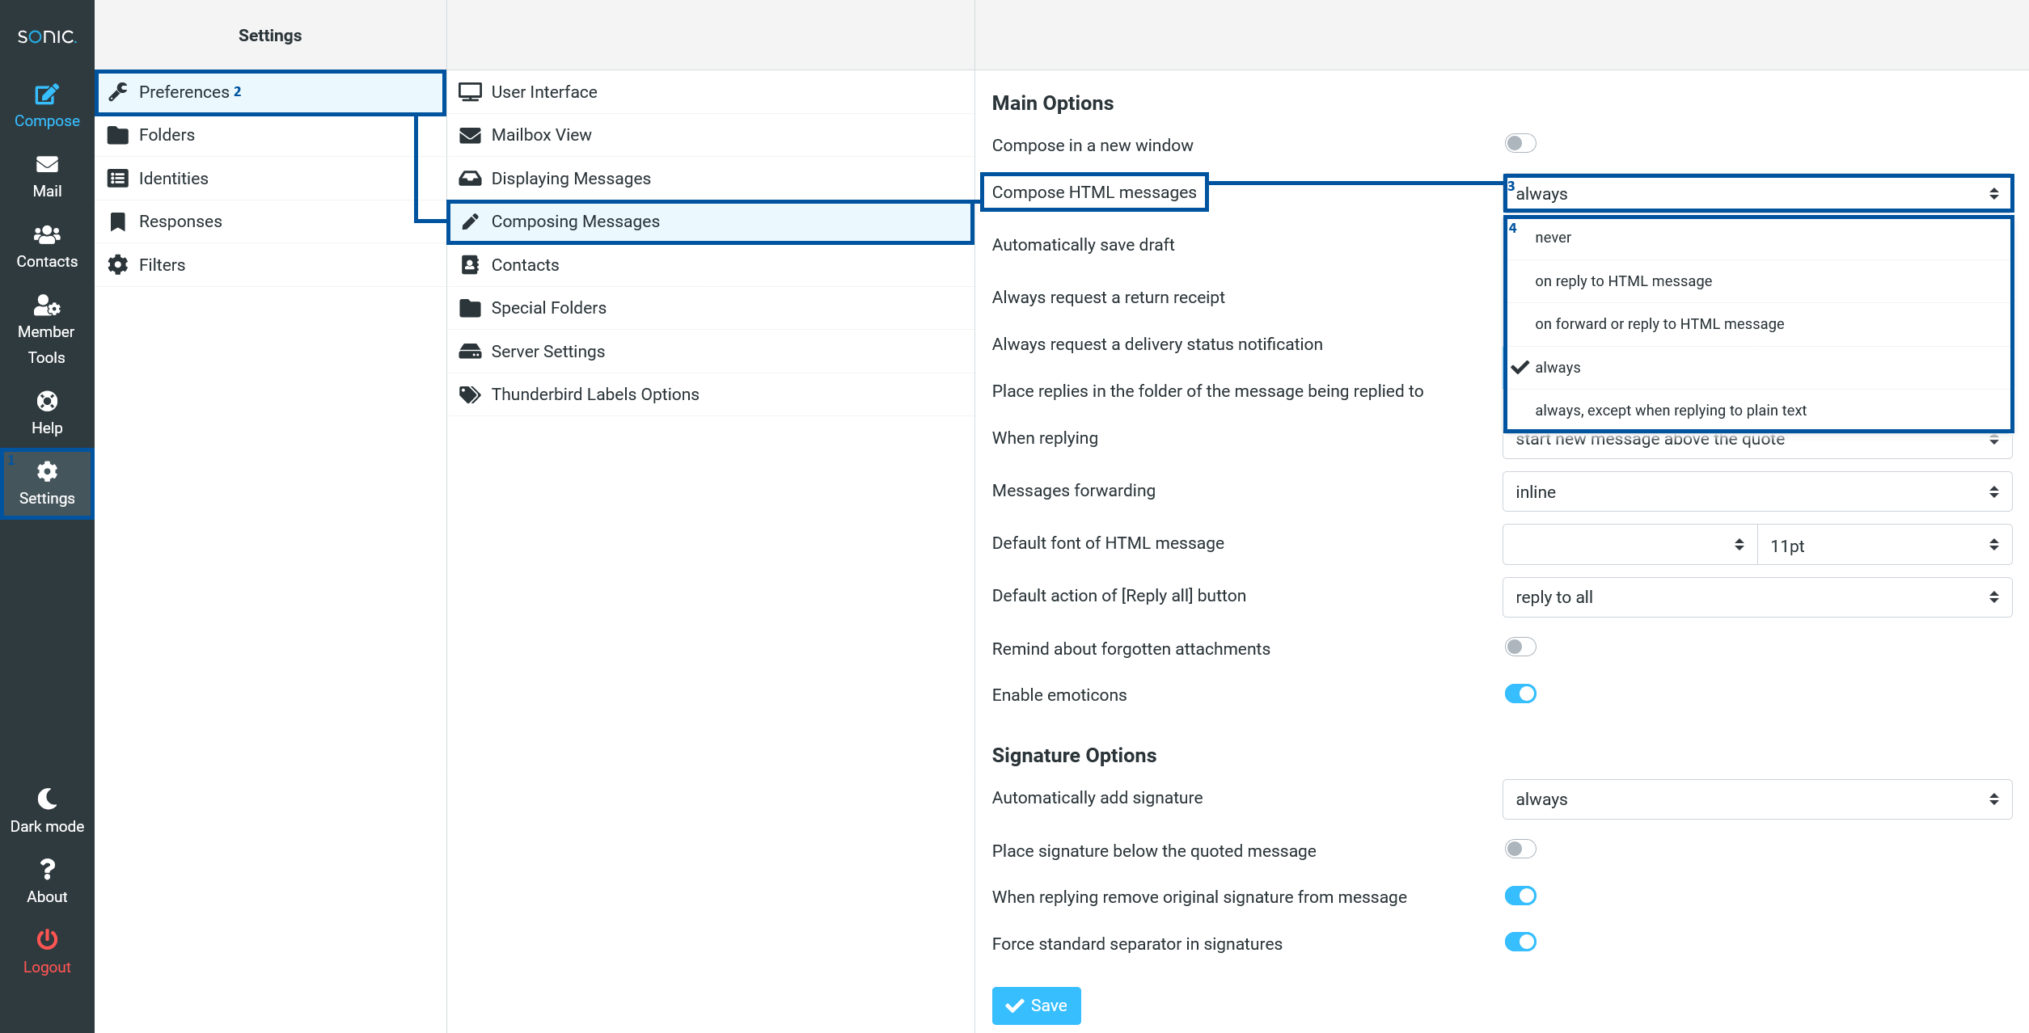This screenshot has width=2029, height=1033.
Task: Open the Reply all action dropdown
Action: pos(1757,597)
